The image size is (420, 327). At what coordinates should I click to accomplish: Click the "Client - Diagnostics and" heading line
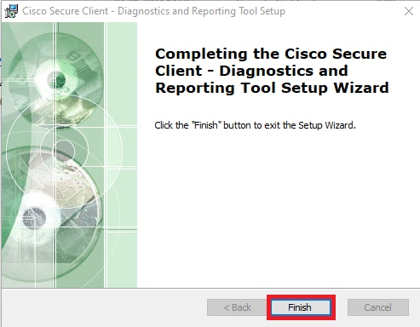point(251,71)
